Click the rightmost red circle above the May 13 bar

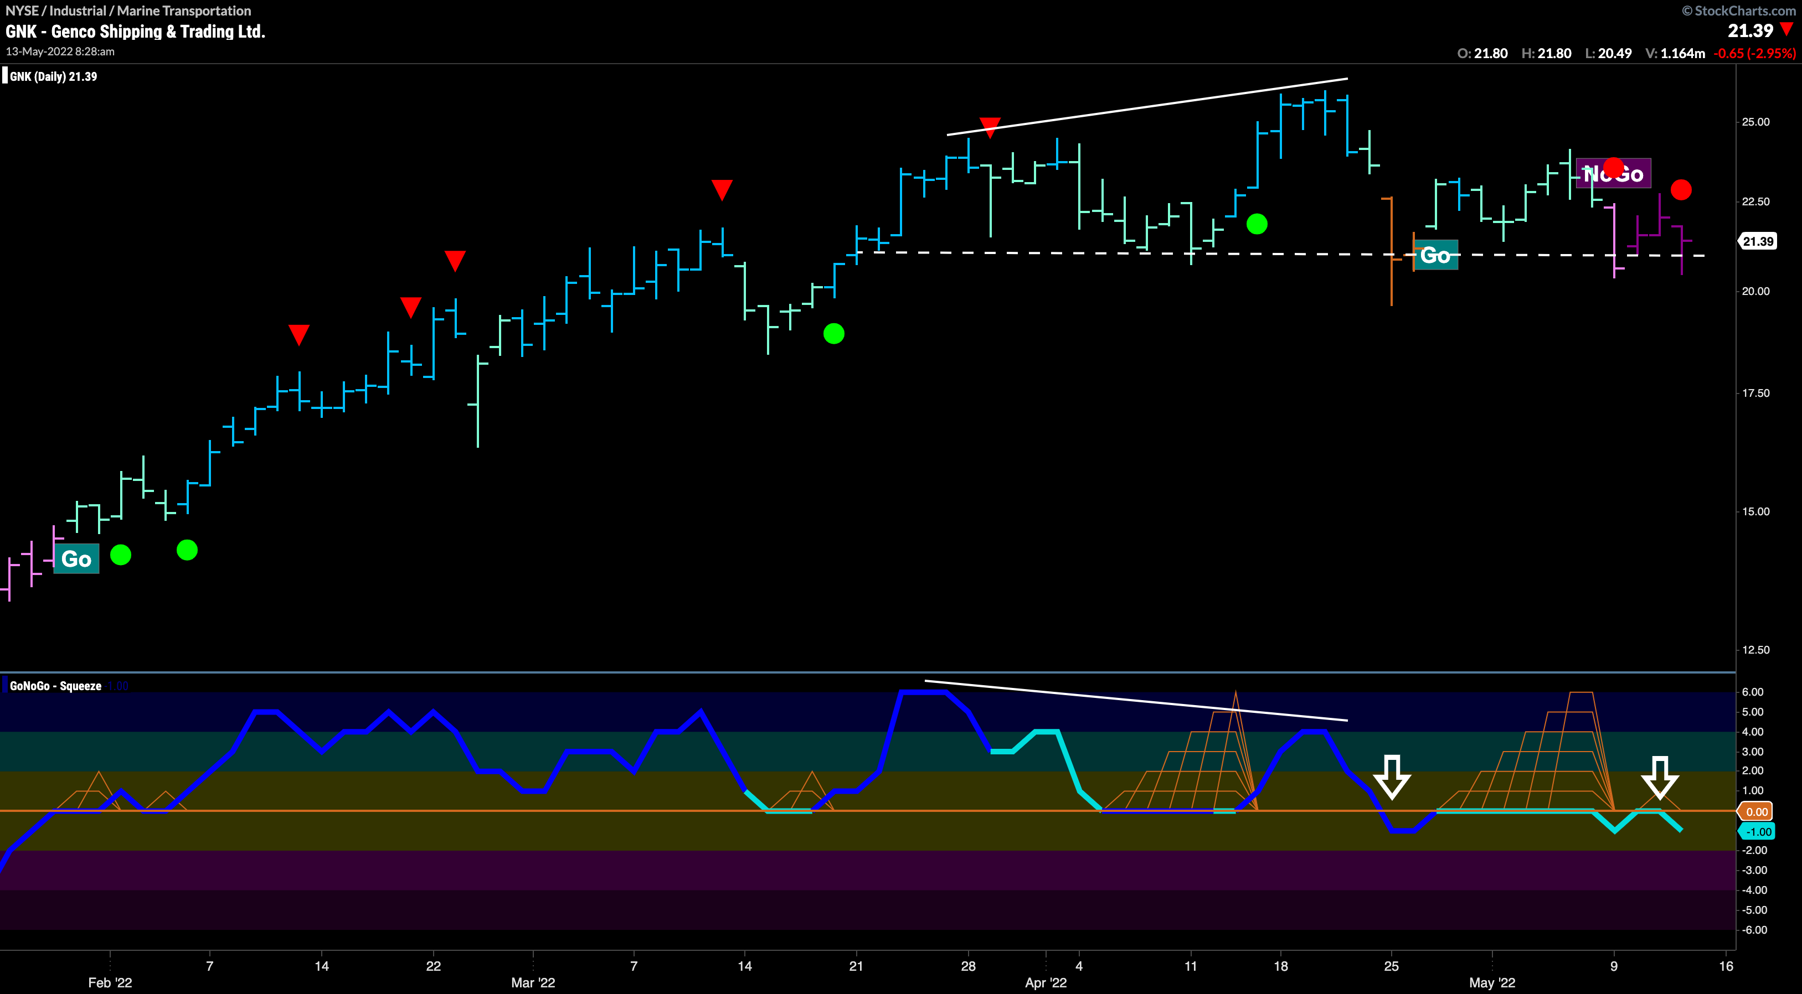[x=1681, y=189]
